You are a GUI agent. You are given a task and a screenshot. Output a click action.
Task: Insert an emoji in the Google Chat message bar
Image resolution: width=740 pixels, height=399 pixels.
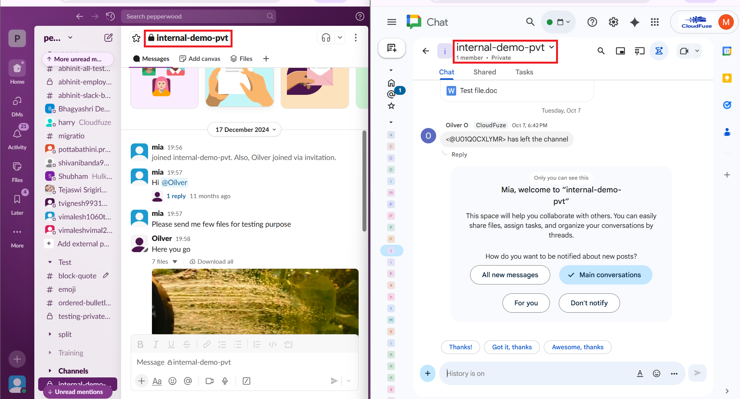click(x=656, y=373)
